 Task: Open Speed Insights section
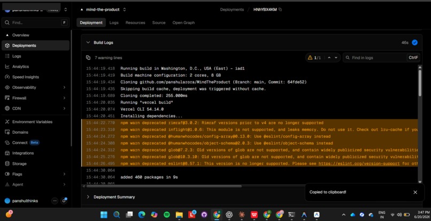coord(26,77)
